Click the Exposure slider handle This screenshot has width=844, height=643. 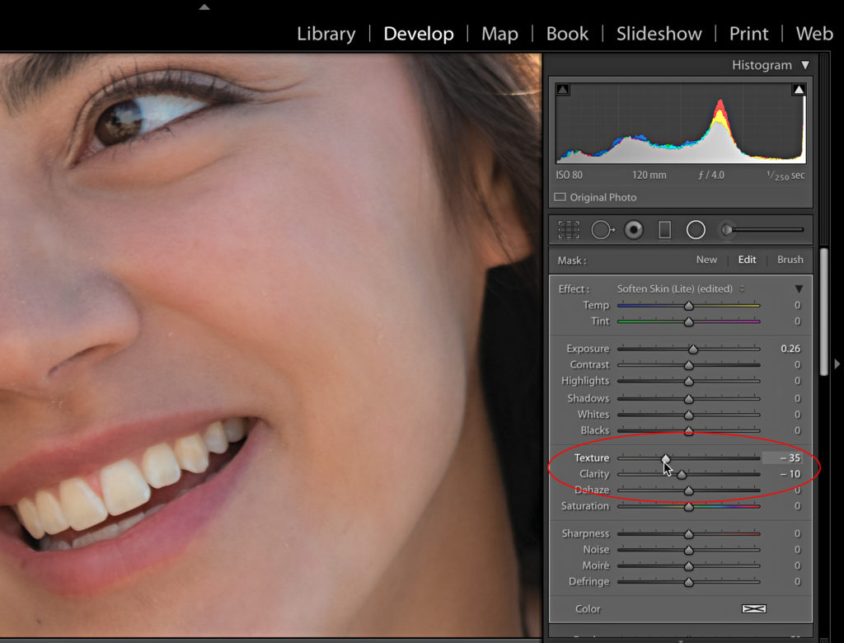click(x=693, y=350)
